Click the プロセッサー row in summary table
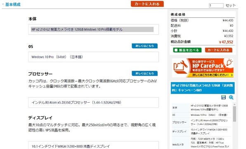Image resolution: width=246 pixels, height=149 pixels. [201, 123]
